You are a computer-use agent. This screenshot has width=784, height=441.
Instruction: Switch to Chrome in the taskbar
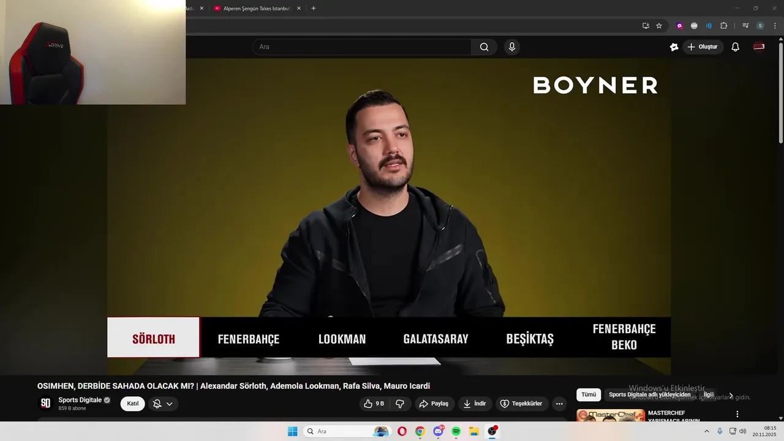click(420, 431)
